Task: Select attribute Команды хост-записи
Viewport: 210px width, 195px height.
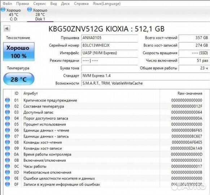Action: coord(43,148)
